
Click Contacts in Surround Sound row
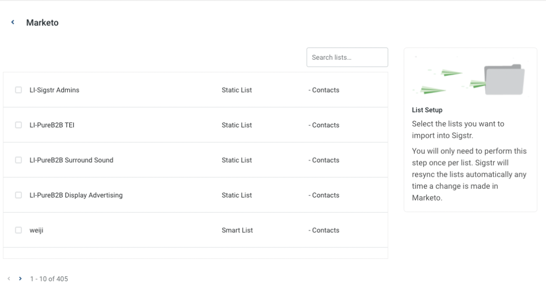click(324, 160)
